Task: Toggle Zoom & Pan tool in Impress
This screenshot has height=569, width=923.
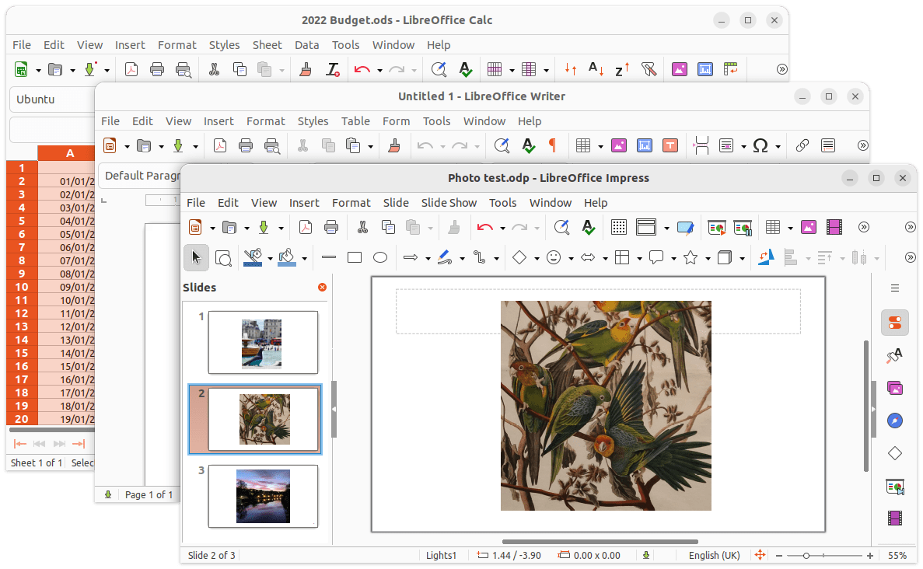Action: pyautogui.click(x=223, y=258)
